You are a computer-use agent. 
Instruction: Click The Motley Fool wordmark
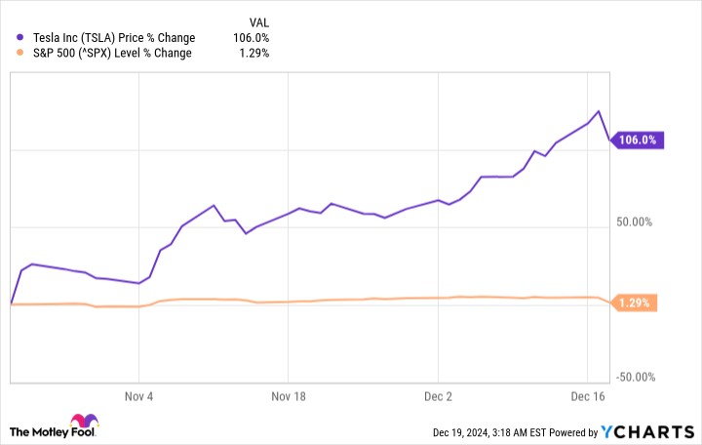pyautogui.click(x=52, y=432)
